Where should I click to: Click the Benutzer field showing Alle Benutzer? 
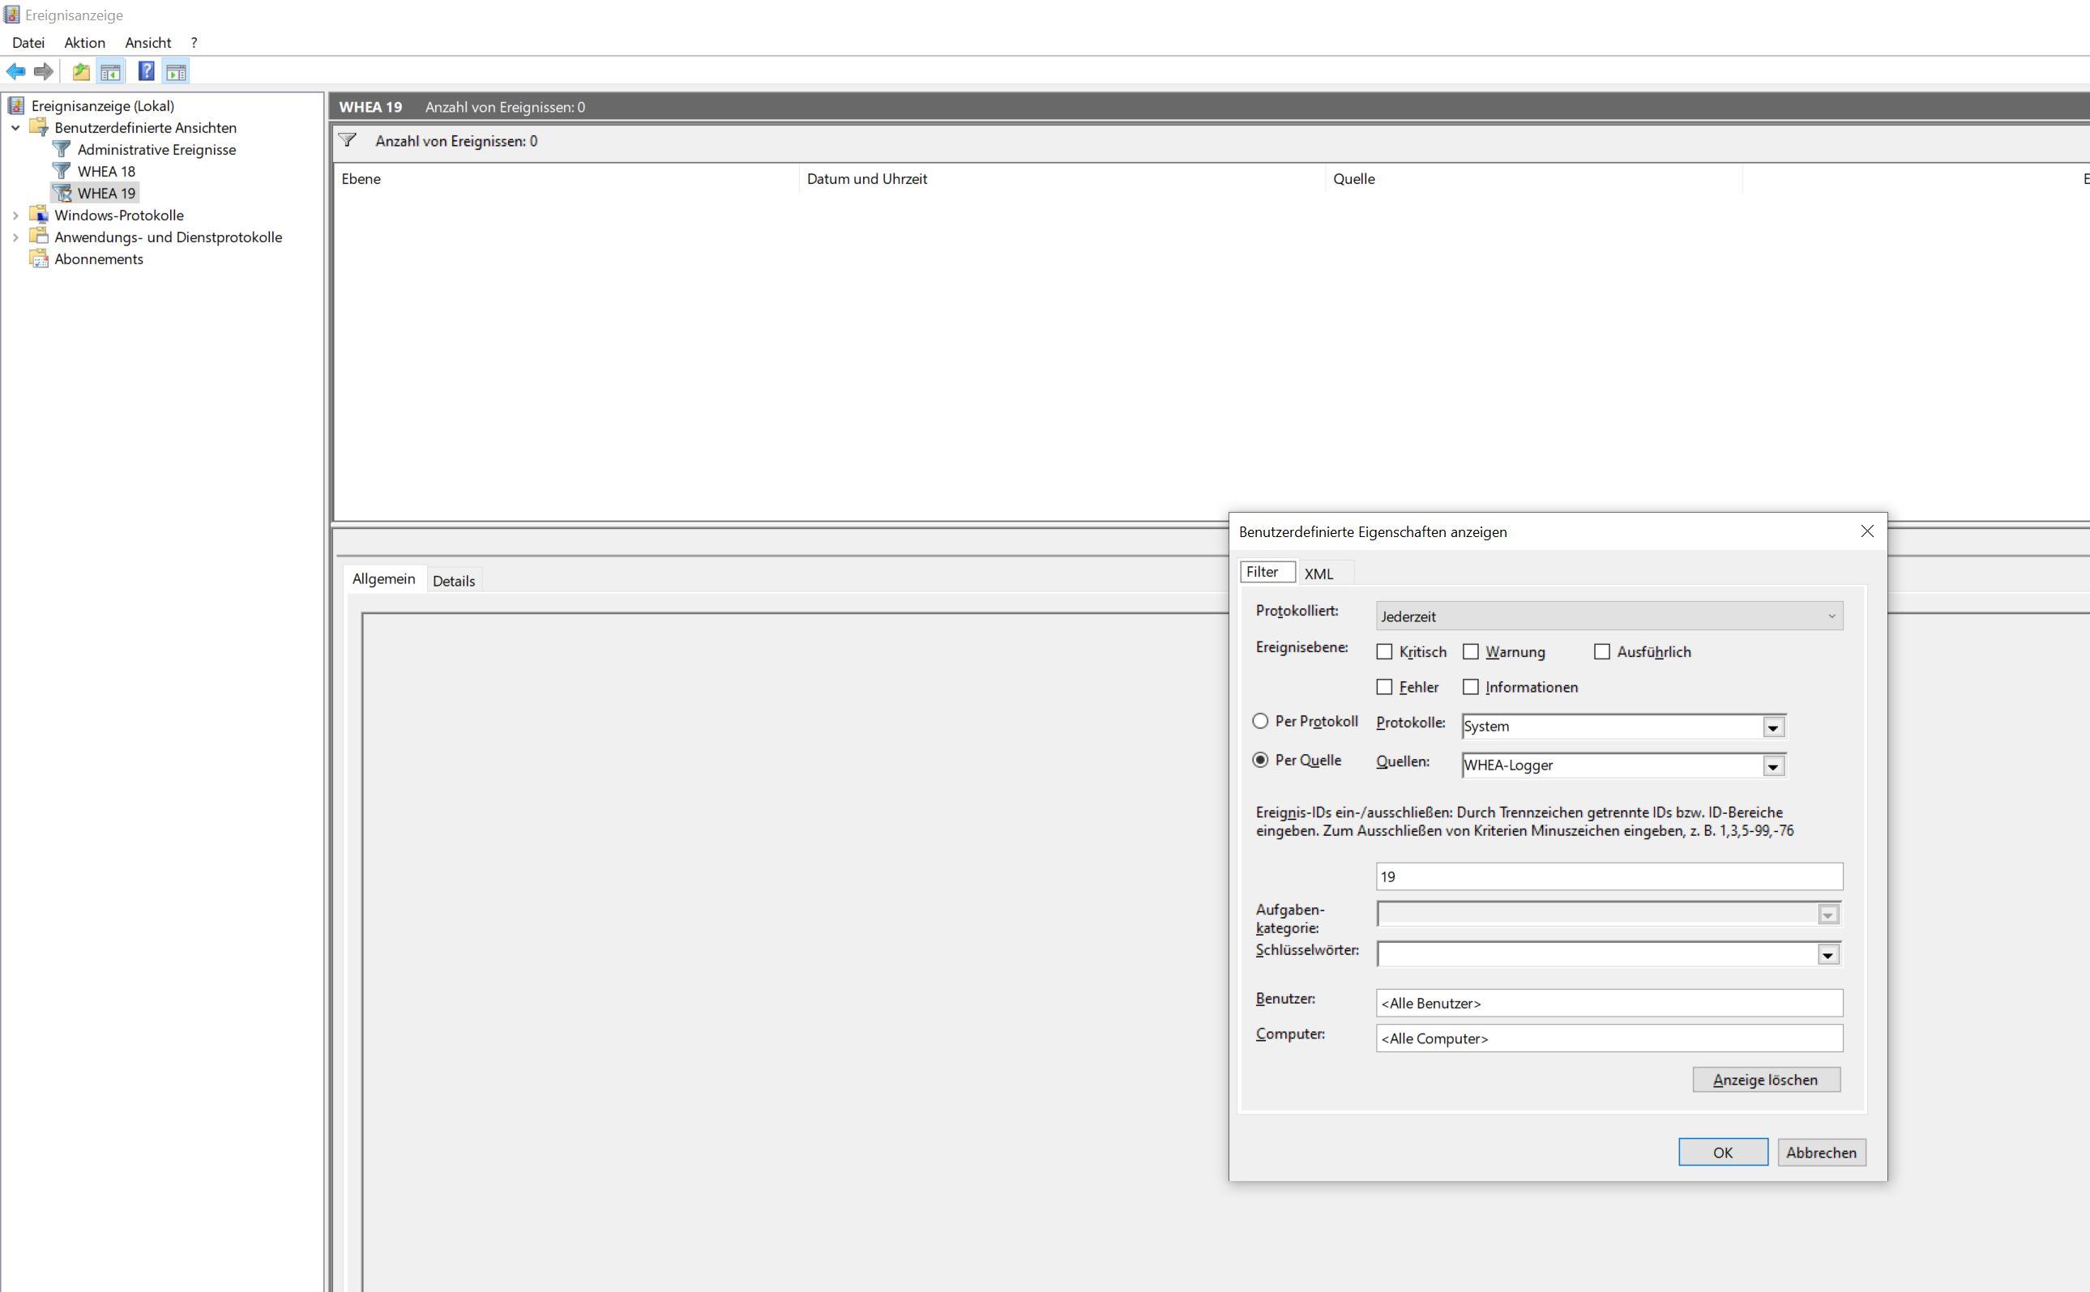click(x=1609, y=1003)
